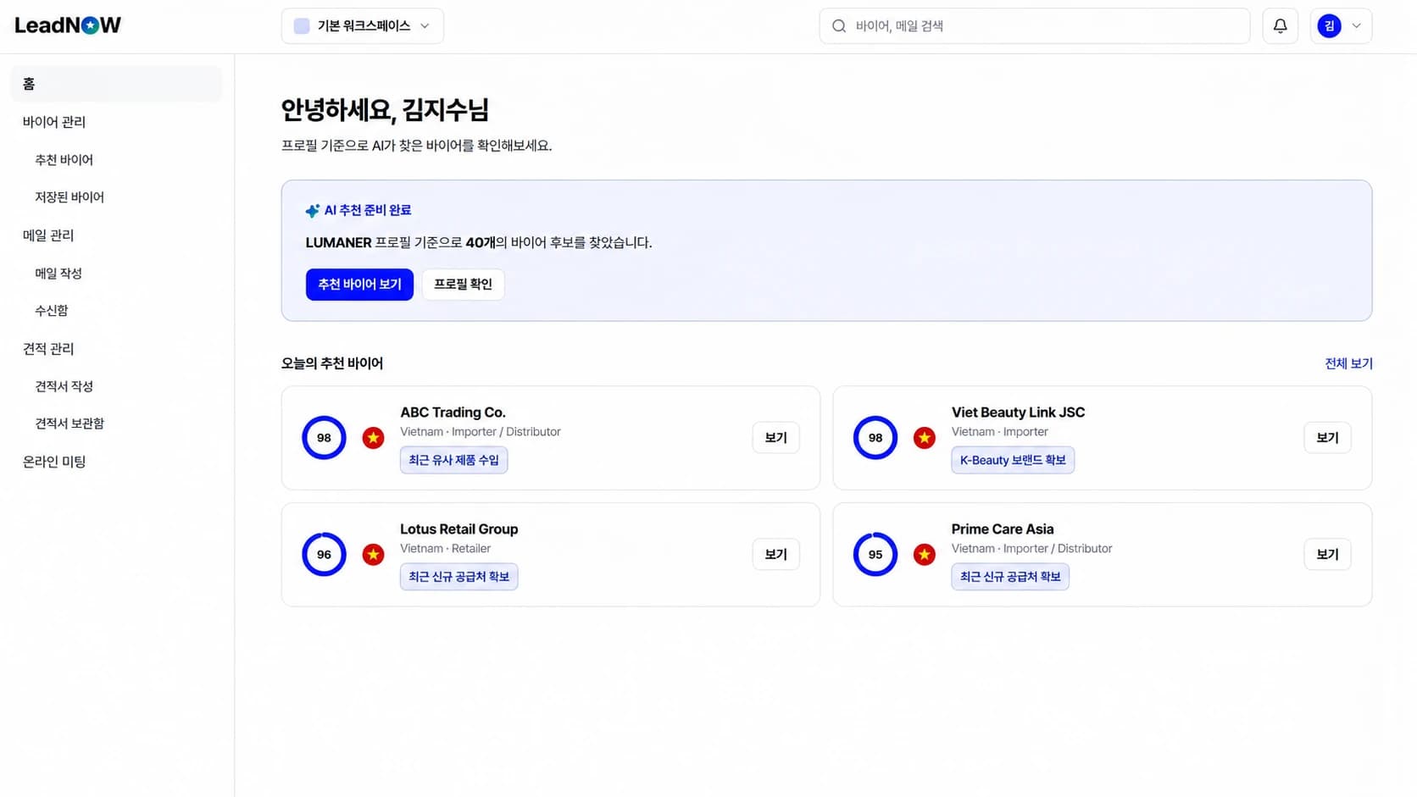Viewport: 1417px width, 797px height.
Task: Click Vietnam flag on Lotus Retail Group
Action: [x=373, y=555]
